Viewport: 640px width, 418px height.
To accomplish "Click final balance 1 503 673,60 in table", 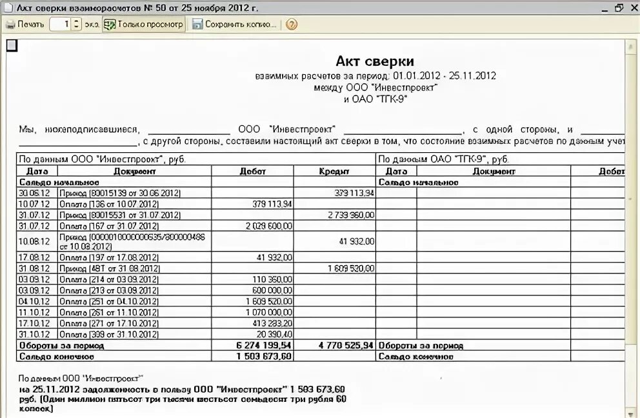I will [264, 356].
